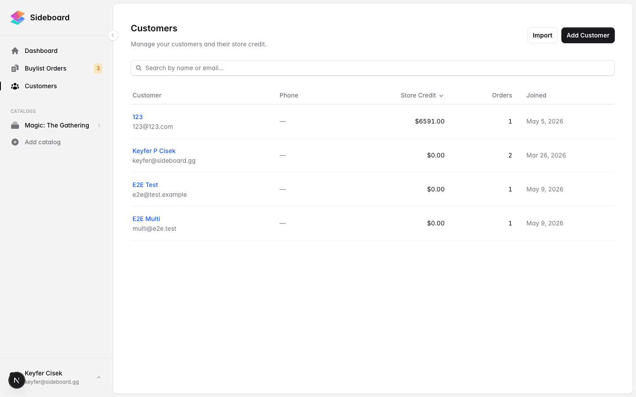This screenshot has height=397, width=636.
Task: Click the keyfer@sideboard.gg email in the table
Action: pos(164,161)
